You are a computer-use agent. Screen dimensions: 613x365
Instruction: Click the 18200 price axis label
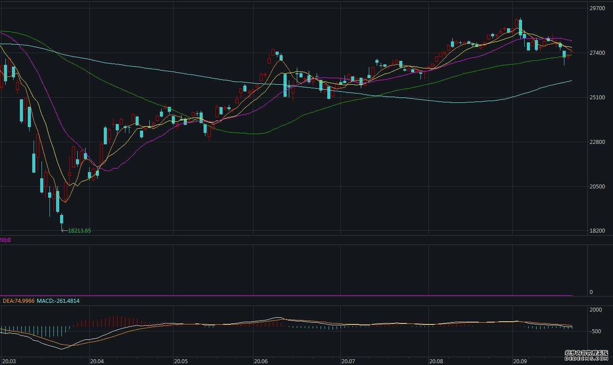click(597, 231)
